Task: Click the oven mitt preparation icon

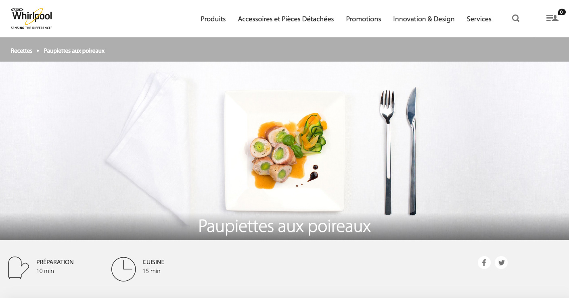Action: pyautogui.click(x=19, y=267)
